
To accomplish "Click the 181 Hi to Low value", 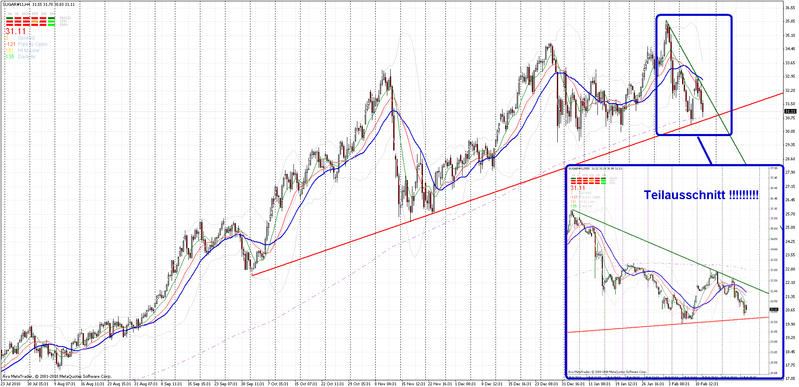I will [x=10, y=51].
